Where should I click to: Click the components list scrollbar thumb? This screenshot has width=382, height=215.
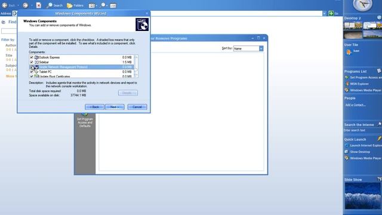point(136,70)
